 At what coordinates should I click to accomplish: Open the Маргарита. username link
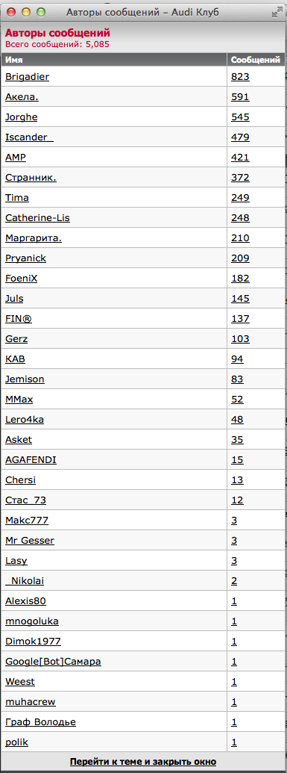tap(34, 238)
